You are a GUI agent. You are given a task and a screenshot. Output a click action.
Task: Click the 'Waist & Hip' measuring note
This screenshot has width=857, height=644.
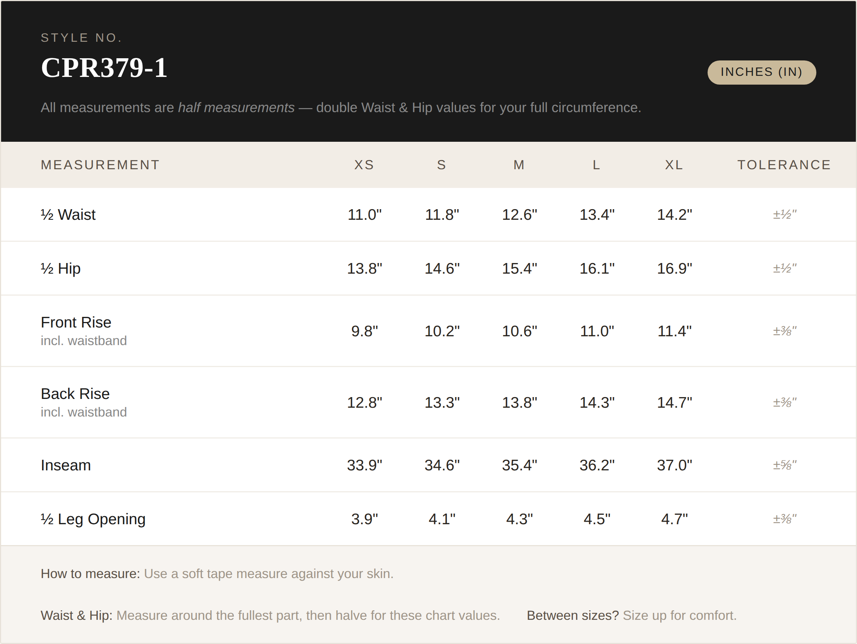(270, 616)
